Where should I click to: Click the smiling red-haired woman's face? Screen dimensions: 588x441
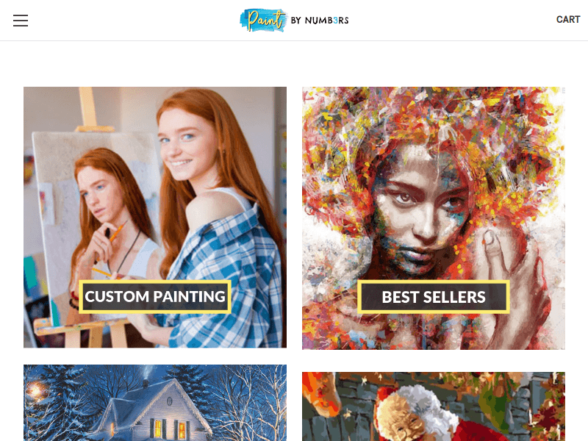point(179,145)
